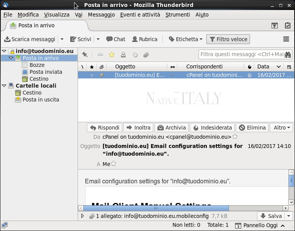
Task: Toggle the unread messages quick filter
Action: (x=100, y=55)
